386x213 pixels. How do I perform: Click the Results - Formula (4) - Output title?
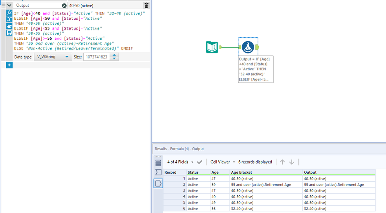179,149
